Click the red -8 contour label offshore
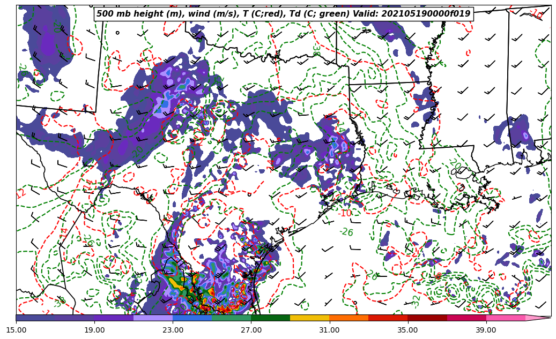The height and width of the screenshot is (339, 556). (438, 276)
